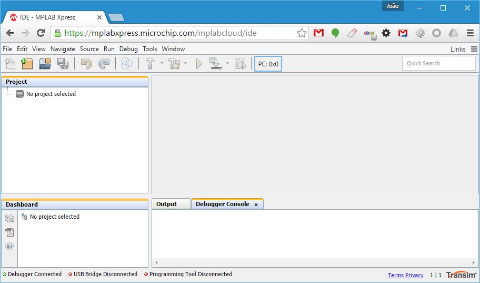
Task: Select 'No project selected' in Project panel
Action: click(51, 94)
